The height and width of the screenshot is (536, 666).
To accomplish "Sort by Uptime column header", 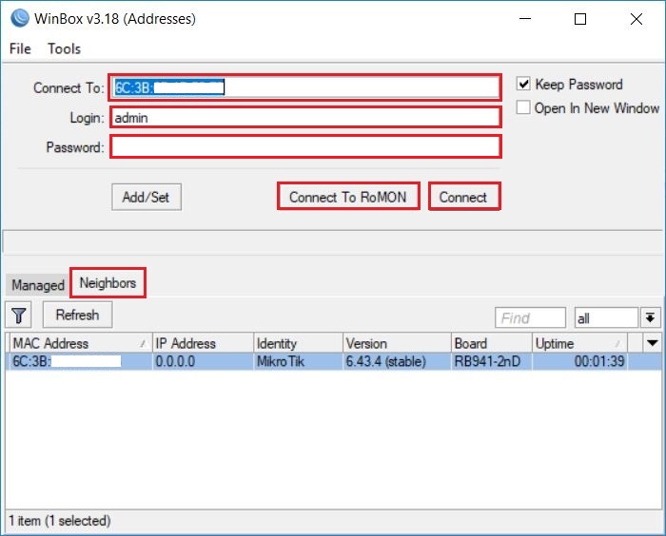I will [579, 343].
